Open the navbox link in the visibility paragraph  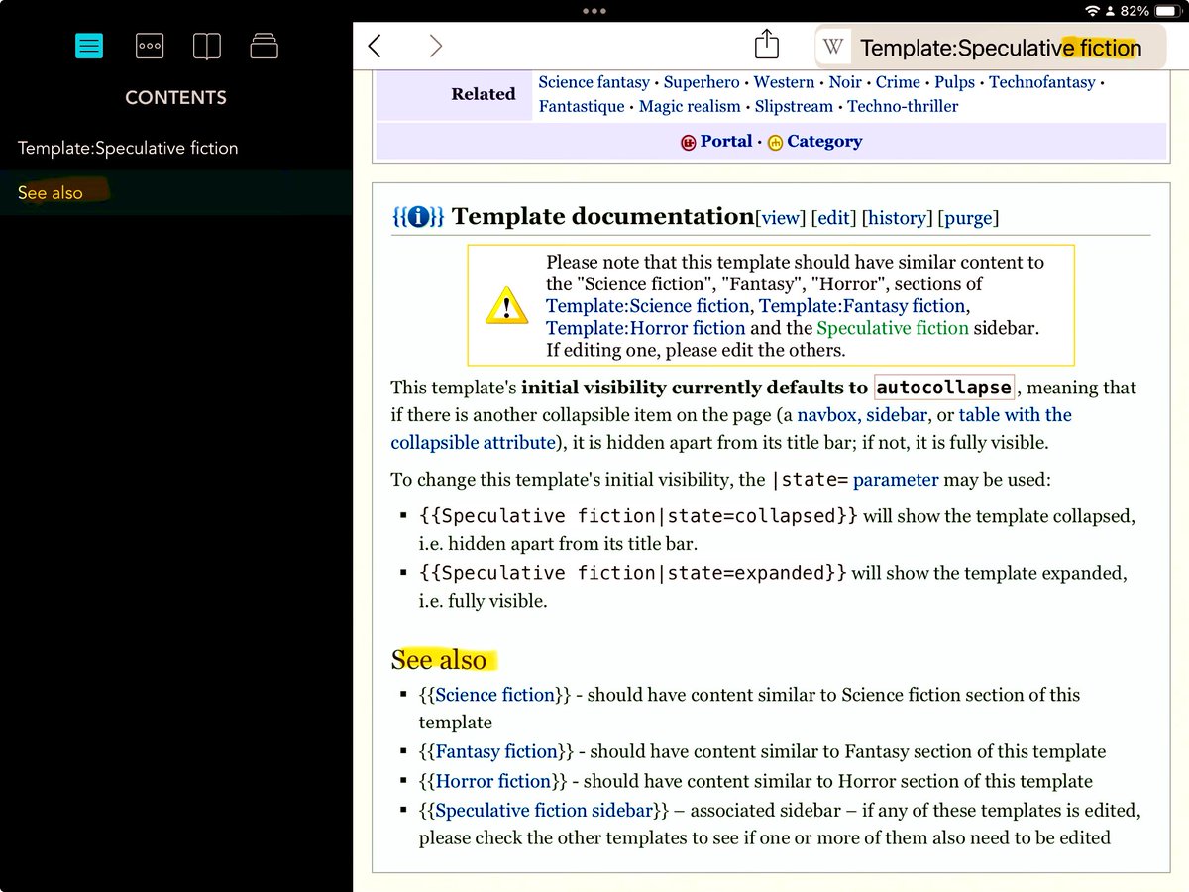(x=826, y=414)
